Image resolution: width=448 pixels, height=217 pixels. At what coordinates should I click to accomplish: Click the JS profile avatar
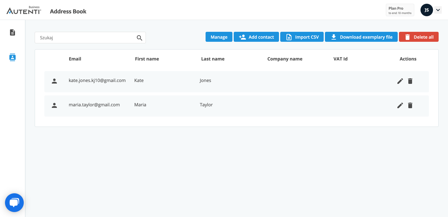click(426, 10)
